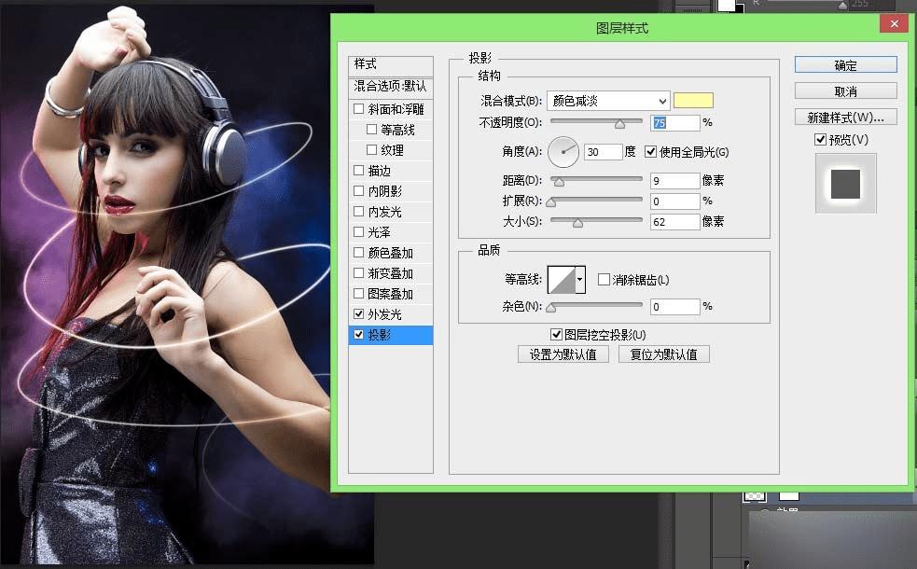Click 复位为默认值 to reset defaults
Image resolution: width=917 pixels, height=569 pixels.
click(666, 354)
